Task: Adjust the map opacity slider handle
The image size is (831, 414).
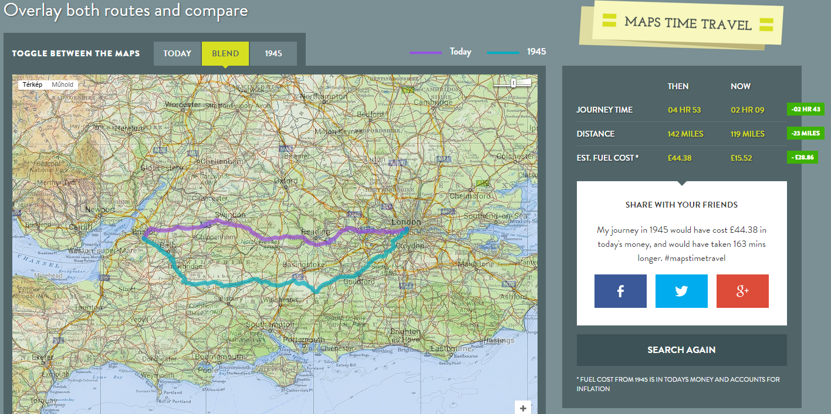Action: (x=514, y=83)
